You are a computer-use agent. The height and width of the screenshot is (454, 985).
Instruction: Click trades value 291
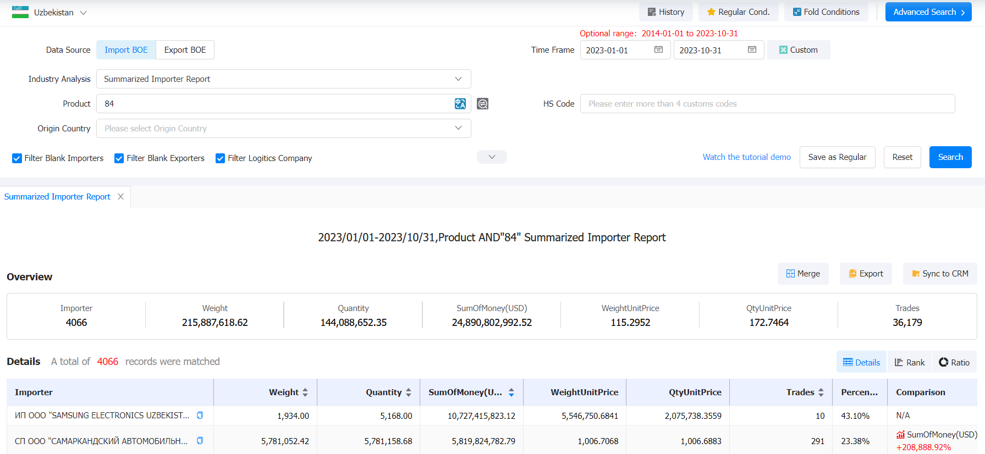(818, 441)
